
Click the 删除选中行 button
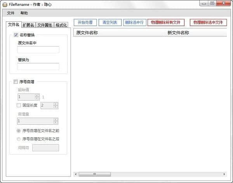135,23
